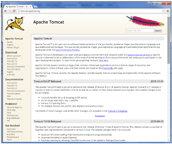Click the Tomcat cat logo

pyautogui.click(x=15, y=23)
